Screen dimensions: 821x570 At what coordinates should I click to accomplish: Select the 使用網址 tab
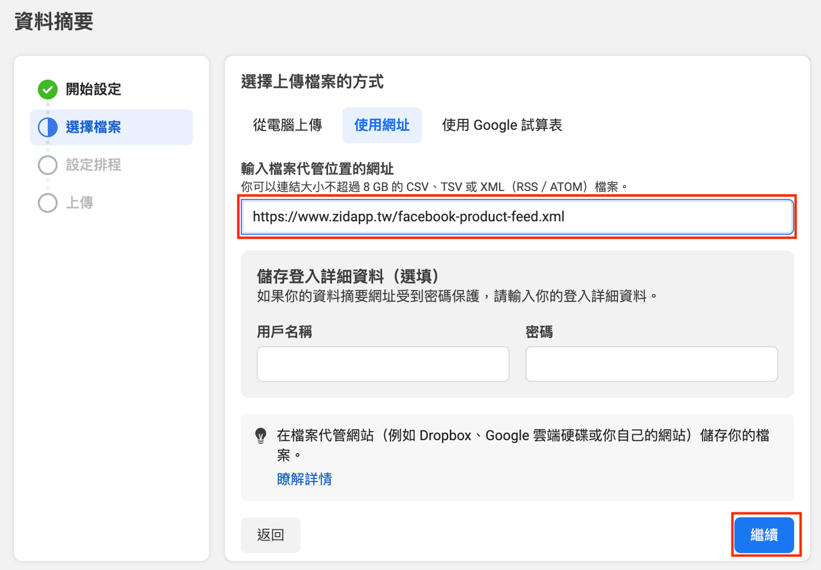(x=382, y=125)
